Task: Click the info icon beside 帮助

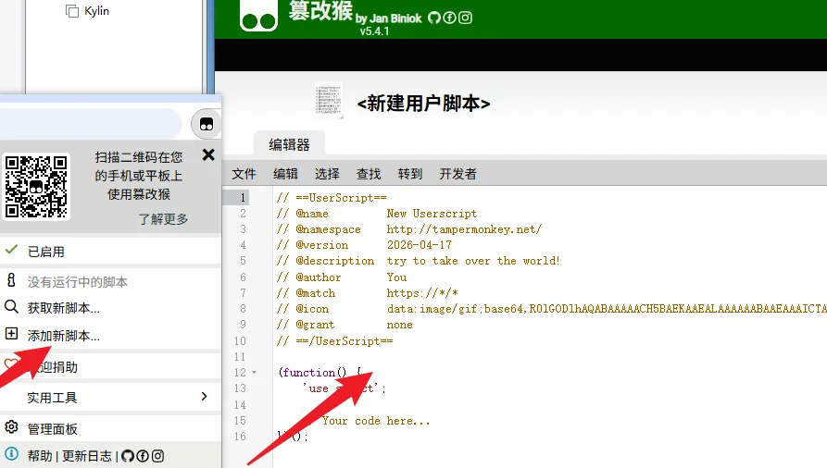Action: pyautogui.click(x=12, y=454)
